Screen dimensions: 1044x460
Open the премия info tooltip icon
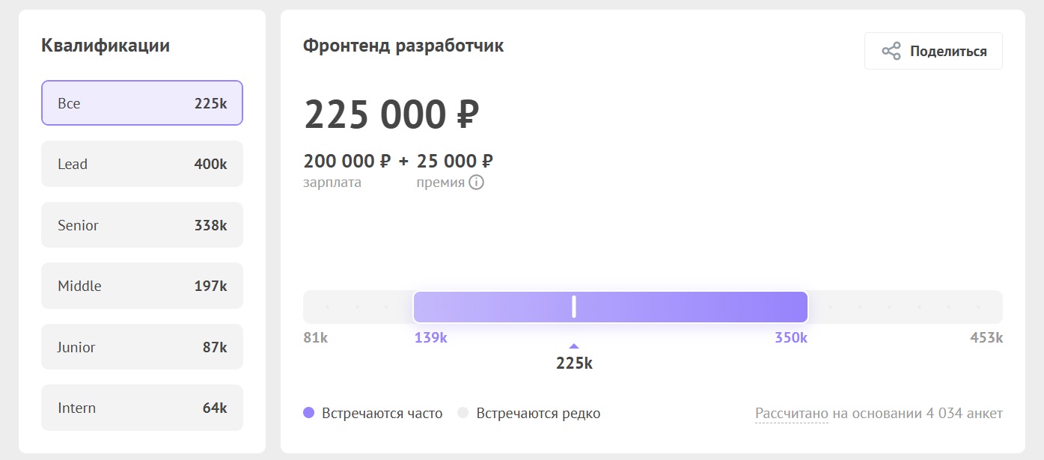[x=477, y=182]
